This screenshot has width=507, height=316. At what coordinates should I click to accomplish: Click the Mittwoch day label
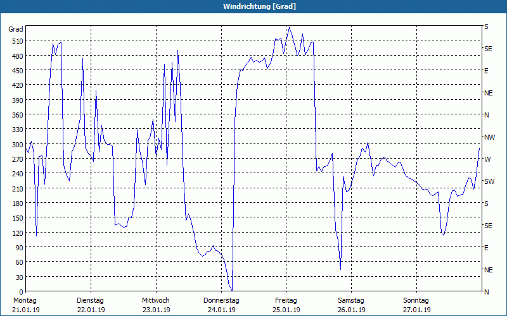[x=156, y=301]
